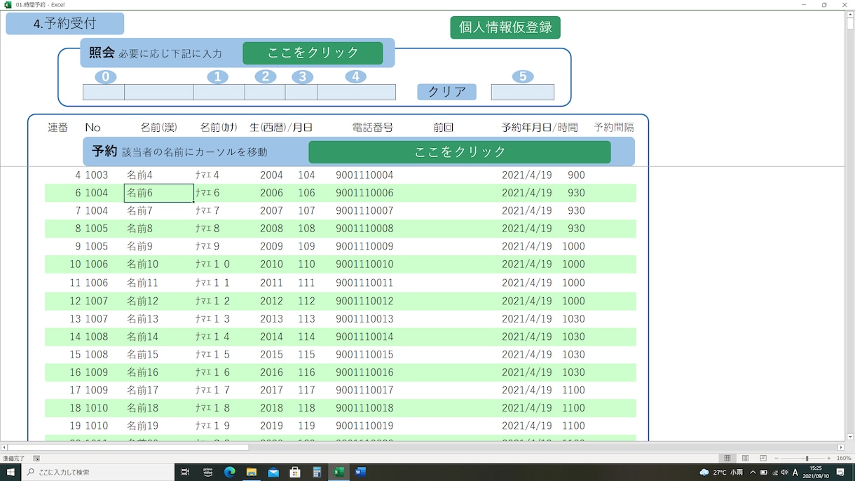Click the input field under circle 2

pyautogui.click(x=265, y=92)
